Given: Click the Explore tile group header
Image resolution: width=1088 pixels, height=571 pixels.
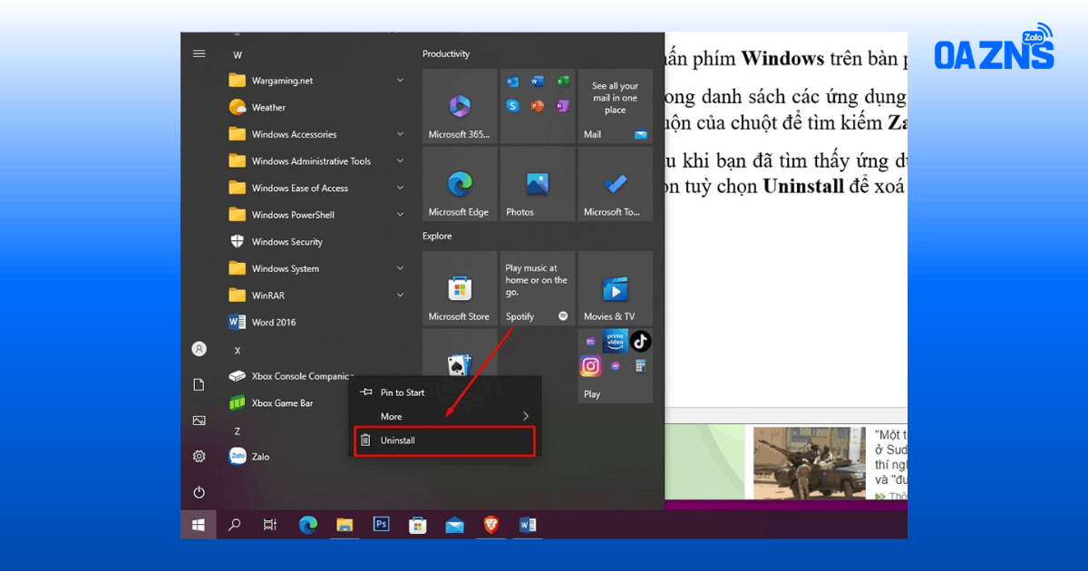Looking at the screenshot, I should pos(437,236).
